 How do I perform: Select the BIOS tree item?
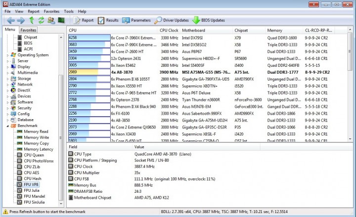click(28, 43)
